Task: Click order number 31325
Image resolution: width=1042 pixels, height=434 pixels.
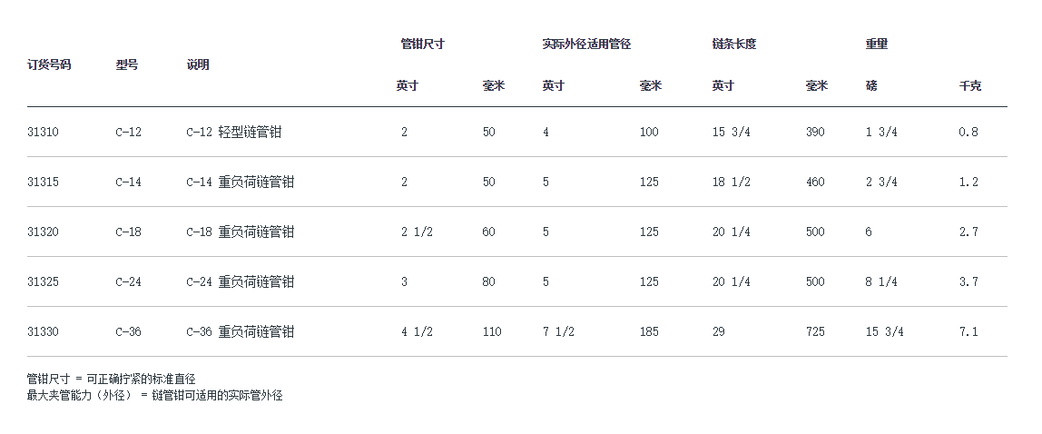Action: pos(43,281)
